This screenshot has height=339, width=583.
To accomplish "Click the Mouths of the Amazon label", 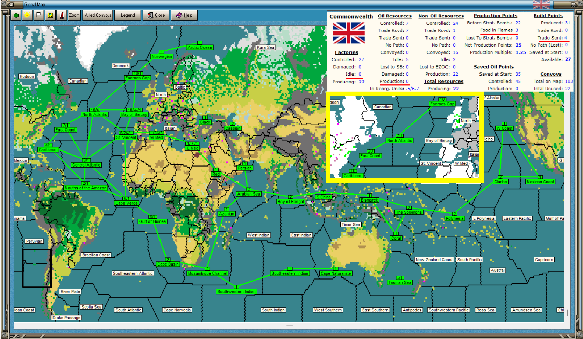I will click(85, 188).
